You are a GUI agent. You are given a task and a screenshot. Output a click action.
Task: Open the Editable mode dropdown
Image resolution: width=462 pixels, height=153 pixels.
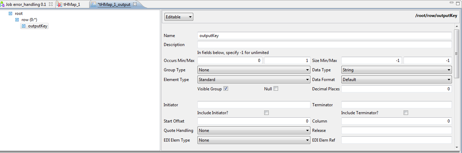tap(179, 17)
